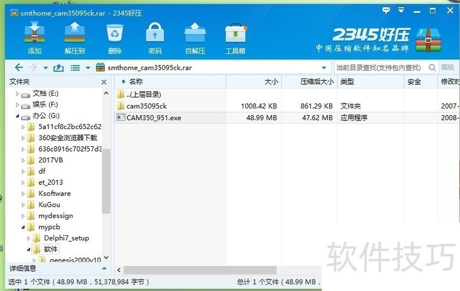Click the 47.62 MB compressed size cell
Image resolution: width=460 pixels, height=291 pixels.
point(317,118)
